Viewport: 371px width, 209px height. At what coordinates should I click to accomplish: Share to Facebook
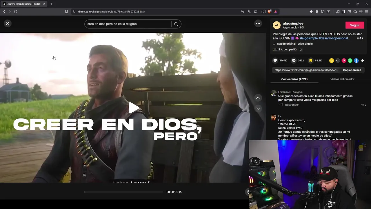(356, 61)
